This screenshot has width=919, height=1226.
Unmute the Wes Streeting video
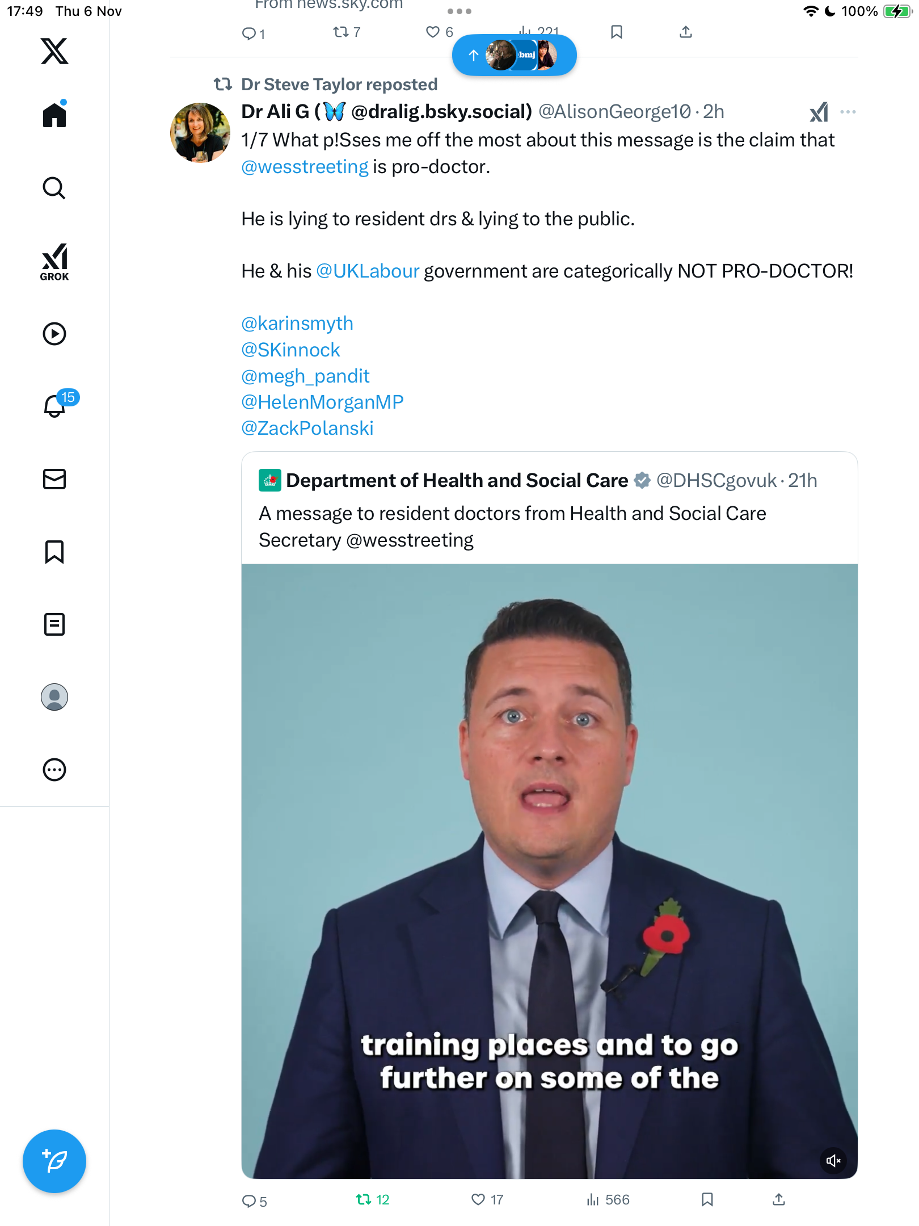point(833,1161)
